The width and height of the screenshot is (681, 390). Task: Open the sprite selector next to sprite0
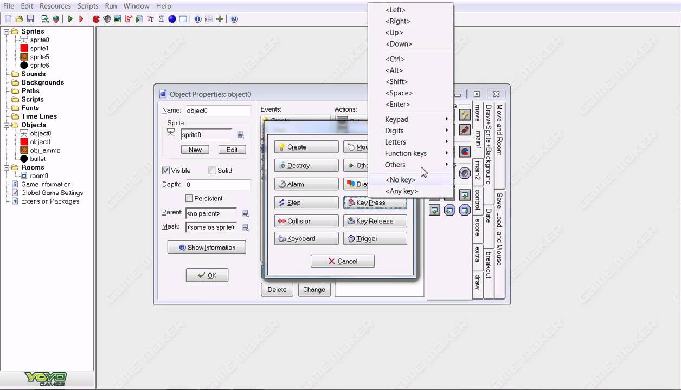click(x=241, y=135)
